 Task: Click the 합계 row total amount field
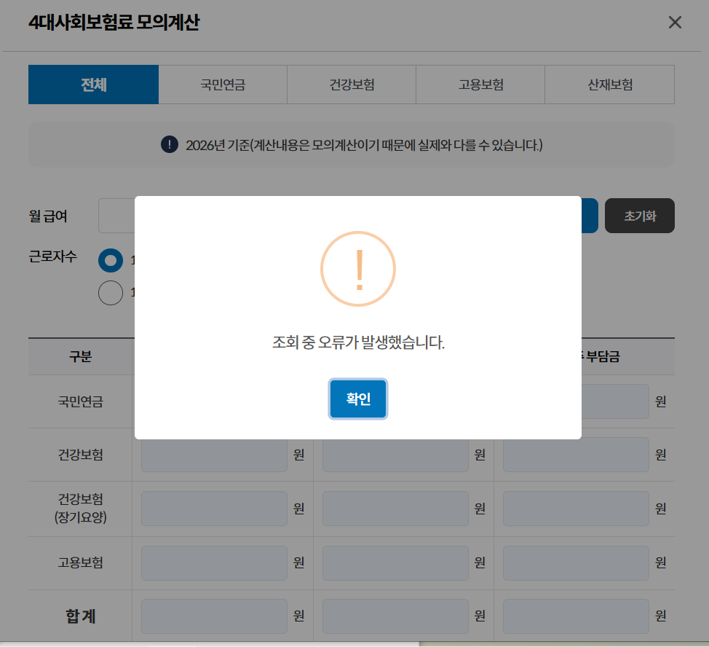point(213,616)
